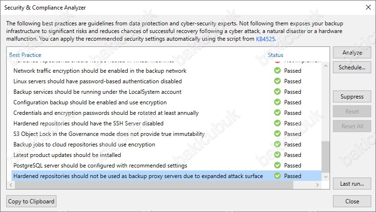Copy results with Copy to Clipboard
Screen dimensions: 376x212
tap(31, 201)
